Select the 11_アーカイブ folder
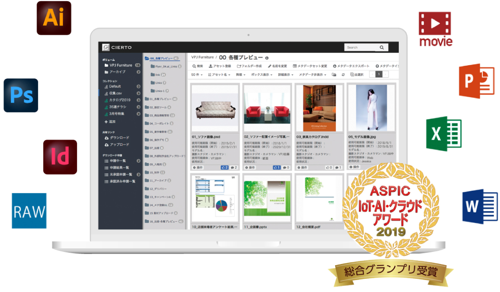 (158, 180)
